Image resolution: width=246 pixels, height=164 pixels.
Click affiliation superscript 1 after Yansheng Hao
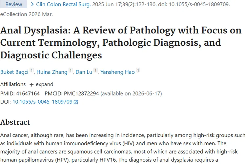coord(138,71)
